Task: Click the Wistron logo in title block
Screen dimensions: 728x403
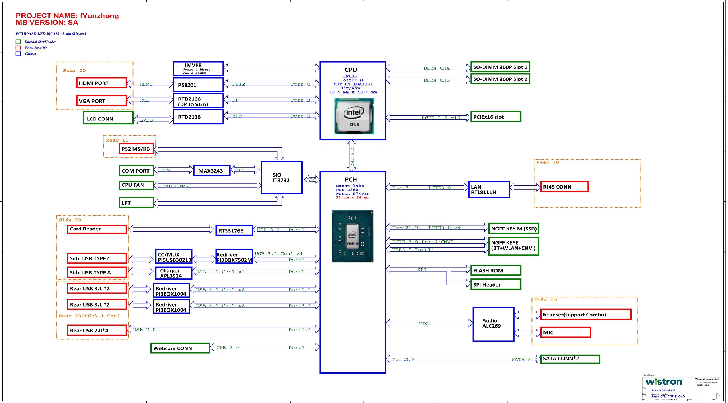Action: click(x=664, y=382)
